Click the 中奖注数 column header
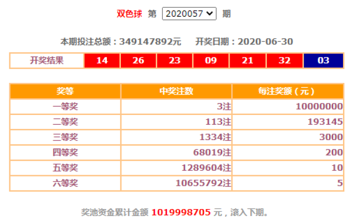This screenshot has height=223, width=350. pyautogui.click(x=176, y=91)
